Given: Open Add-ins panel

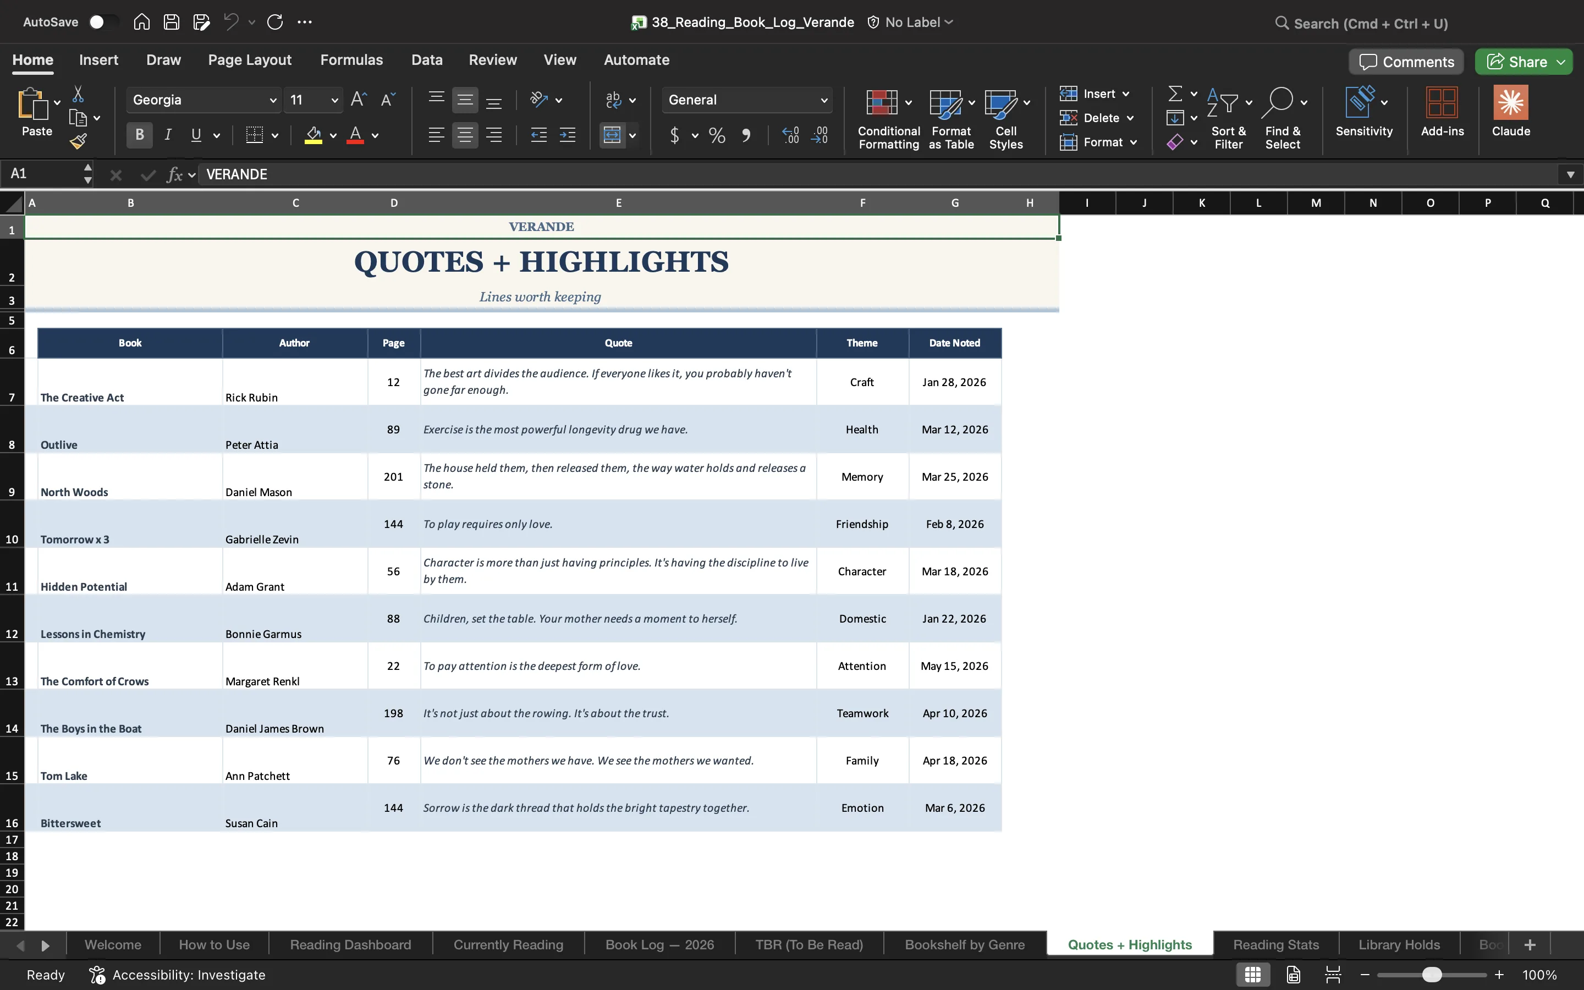Looking at the screenshot, I should tap(1442, 111).
